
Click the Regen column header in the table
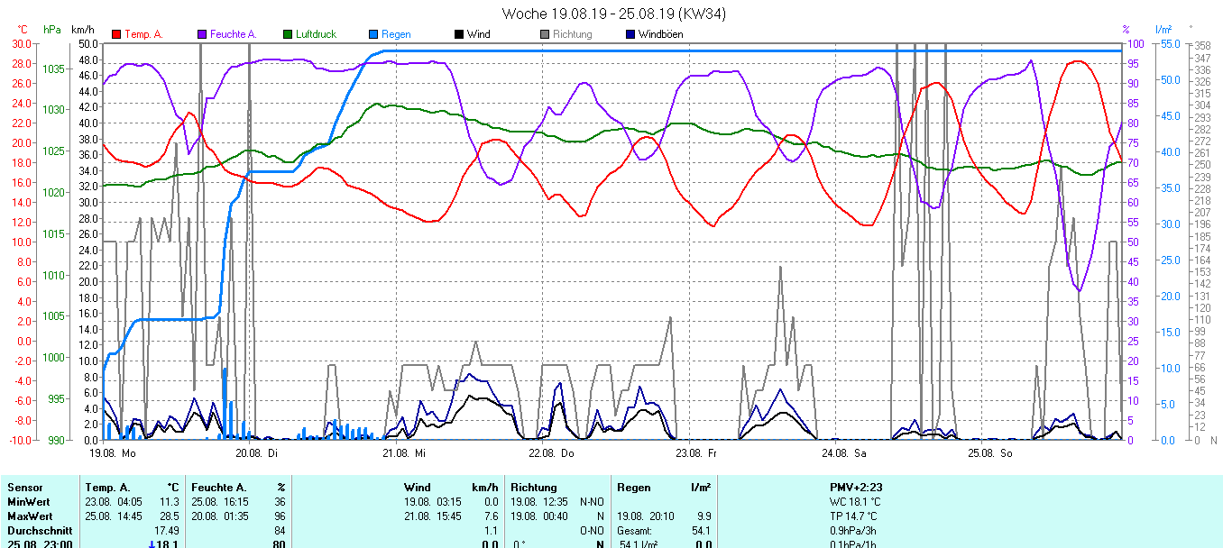pyautogui.click(x=633, y=488)
